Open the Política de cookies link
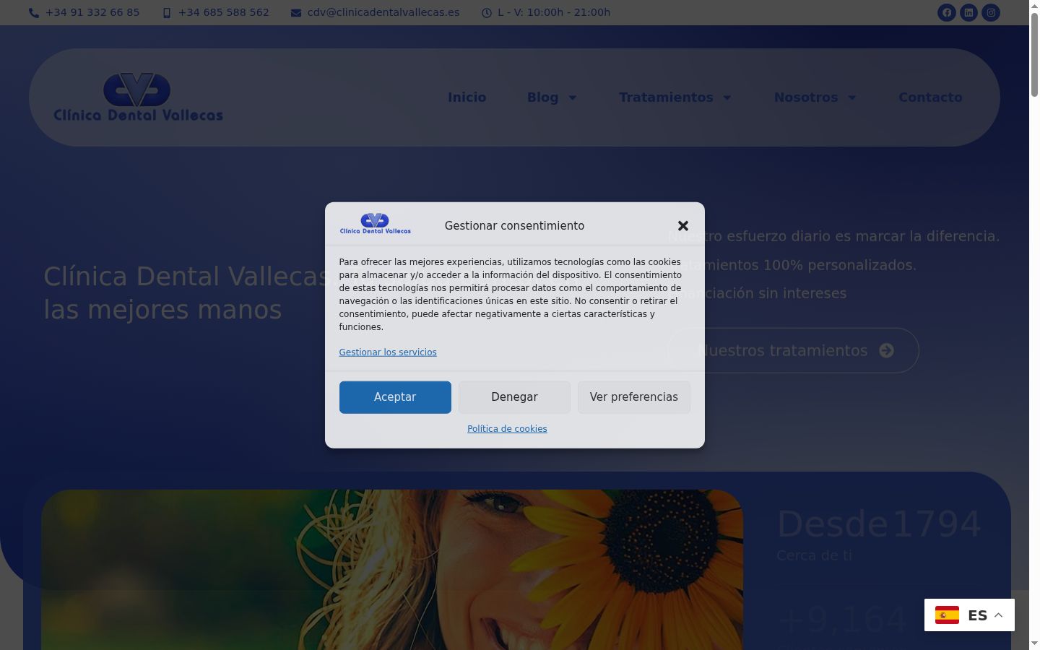 coord(507,429)
